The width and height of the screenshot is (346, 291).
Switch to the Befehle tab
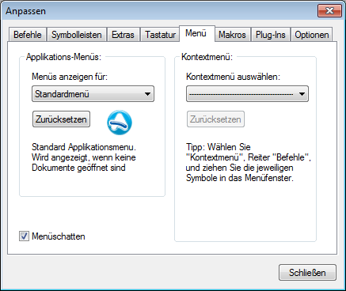tap(28, 35)
